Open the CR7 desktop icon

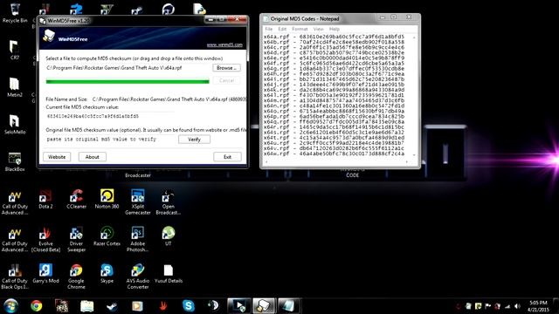[x=14, y=50]
